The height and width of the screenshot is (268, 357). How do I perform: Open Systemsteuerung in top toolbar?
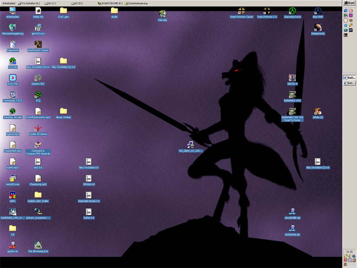(136, 3)
